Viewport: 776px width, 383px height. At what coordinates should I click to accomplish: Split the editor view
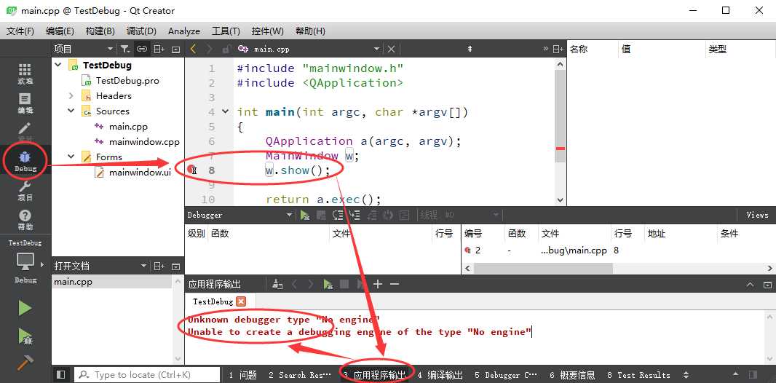pyautogui.click(x=558, y=49)
